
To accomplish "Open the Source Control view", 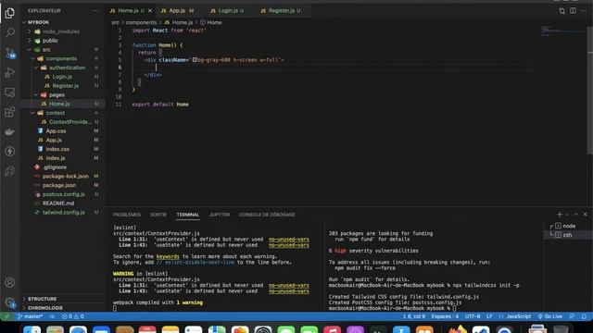I will tap(10, 53).
